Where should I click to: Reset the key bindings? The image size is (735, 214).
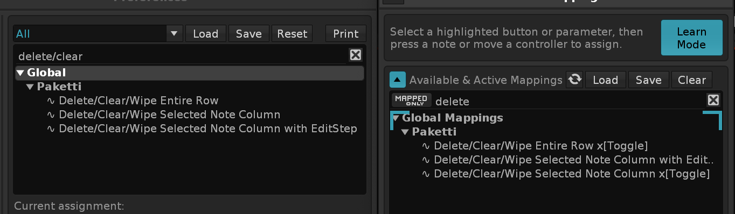[x=292, y=33]
